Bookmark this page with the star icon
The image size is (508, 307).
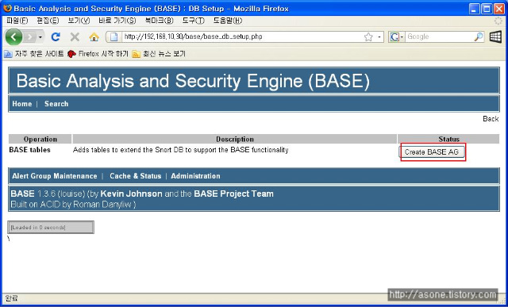[x=368, y=37]
